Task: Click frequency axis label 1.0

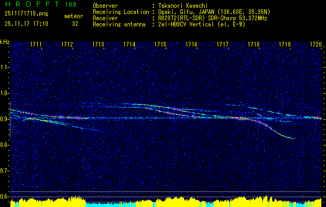Action: (x=4, y=93)
